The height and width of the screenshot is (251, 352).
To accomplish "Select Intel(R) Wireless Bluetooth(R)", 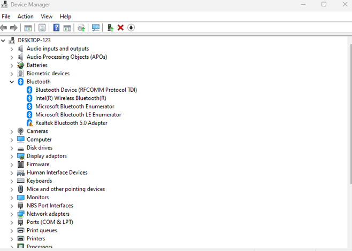I will pos(71,98).
